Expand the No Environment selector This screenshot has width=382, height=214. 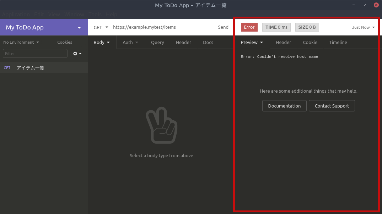21,42
